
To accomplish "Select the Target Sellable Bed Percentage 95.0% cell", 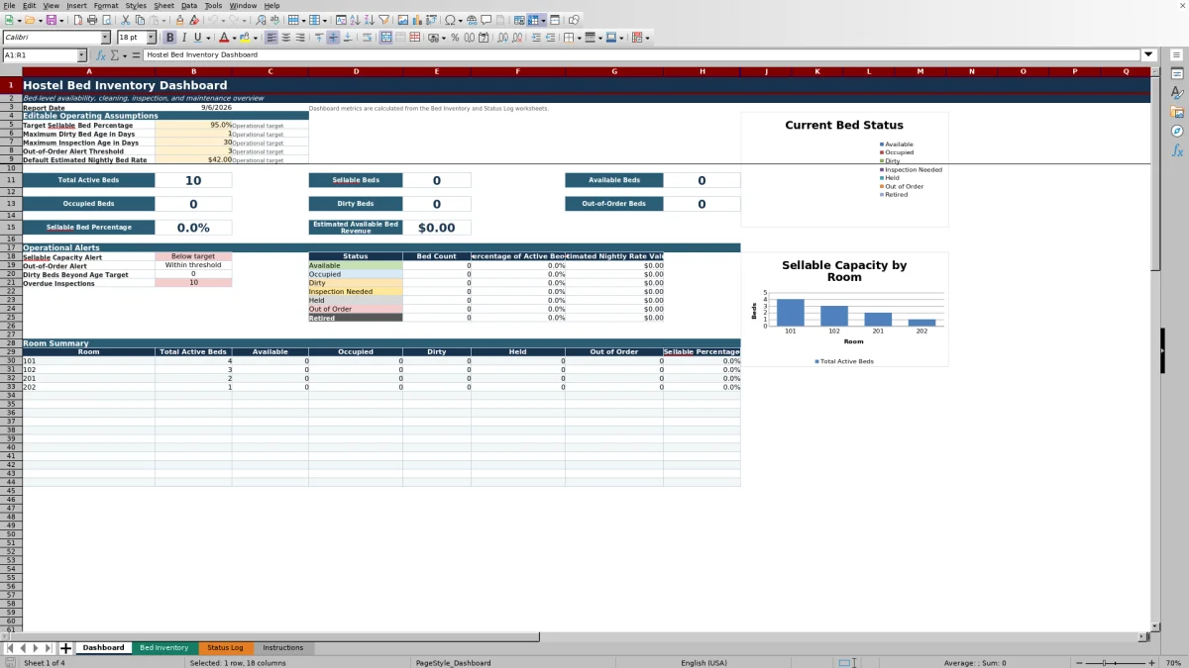I will (193, 126).
